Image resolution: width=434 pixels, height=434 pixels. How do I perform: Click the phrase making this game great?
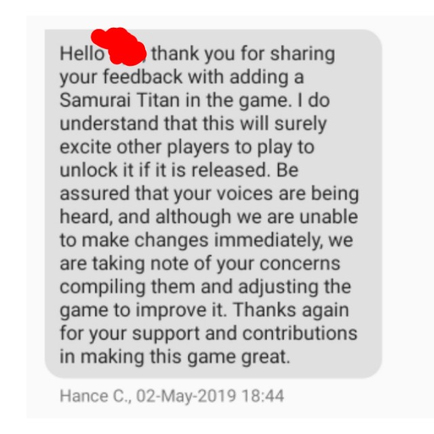185,357
